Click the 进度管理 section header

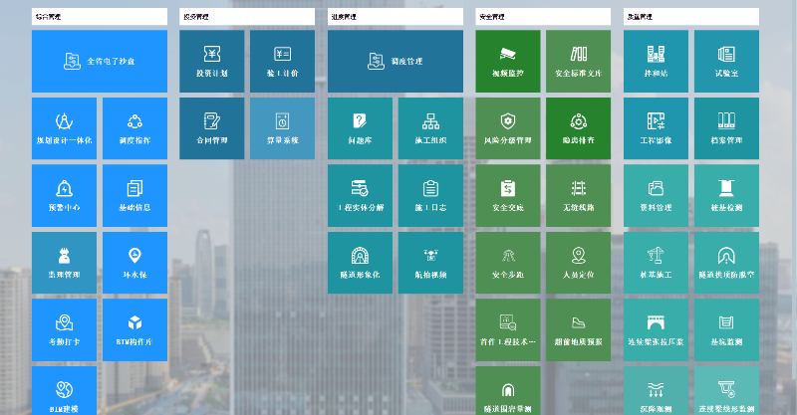(x=396, y=17)
